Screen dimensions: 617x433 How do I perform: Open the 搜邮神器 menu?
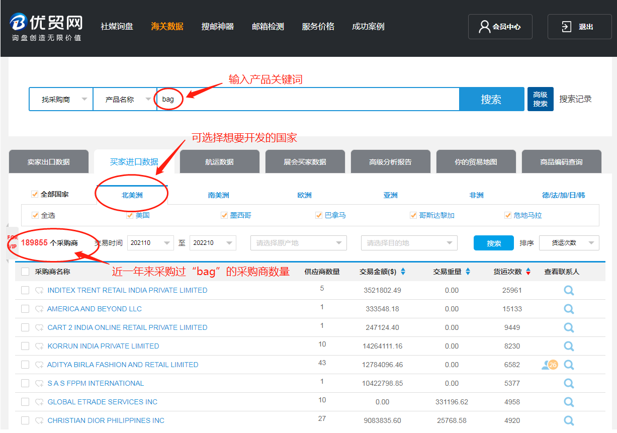coord(218,27)
